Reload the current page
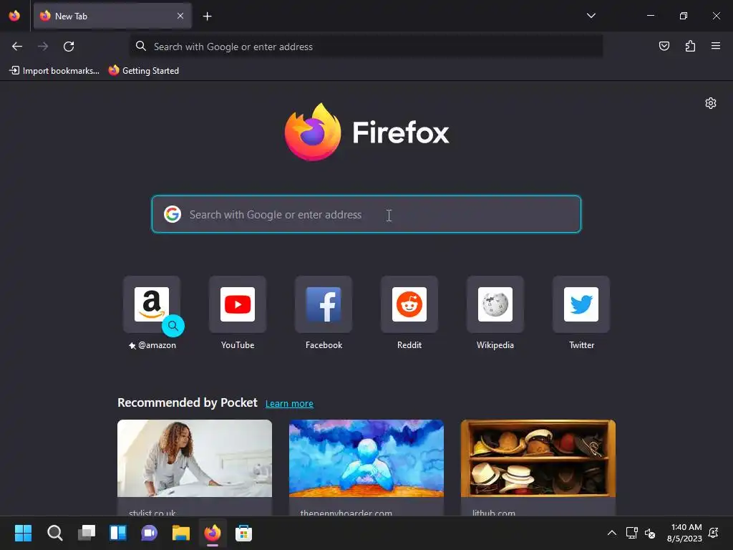 point(69,47)
